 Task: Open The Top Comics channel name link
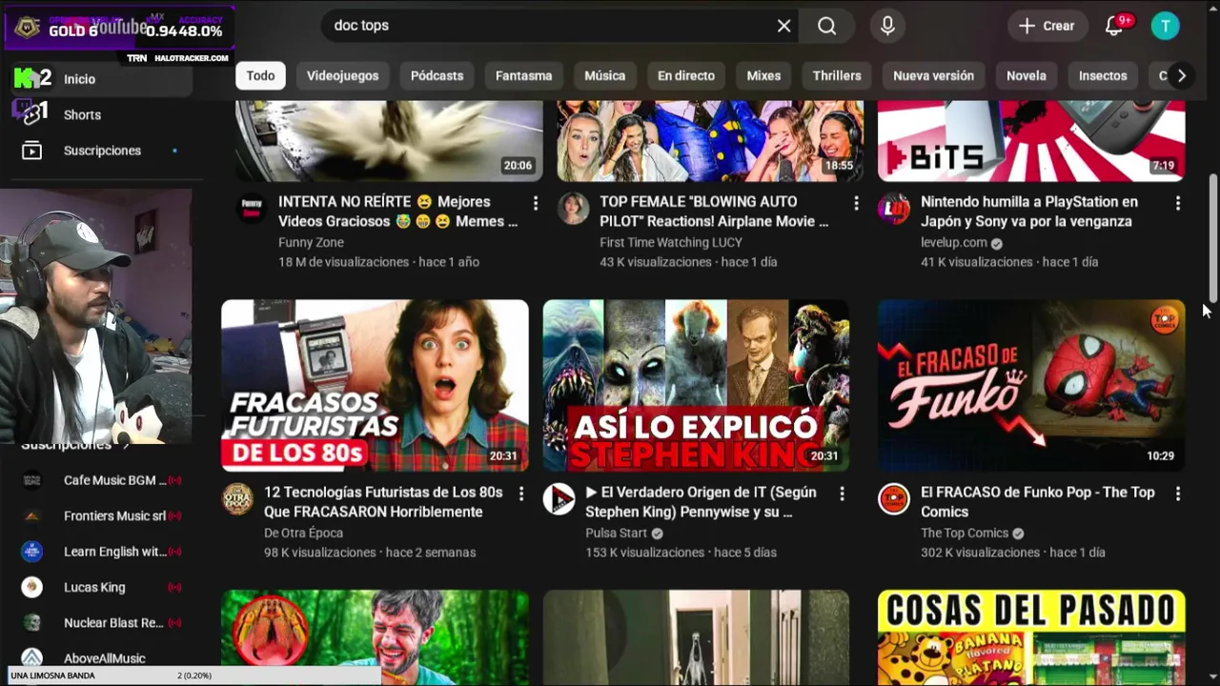965,533
